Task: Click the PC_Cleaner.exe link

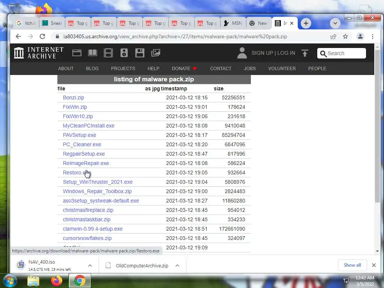Action: coord(82,144)
